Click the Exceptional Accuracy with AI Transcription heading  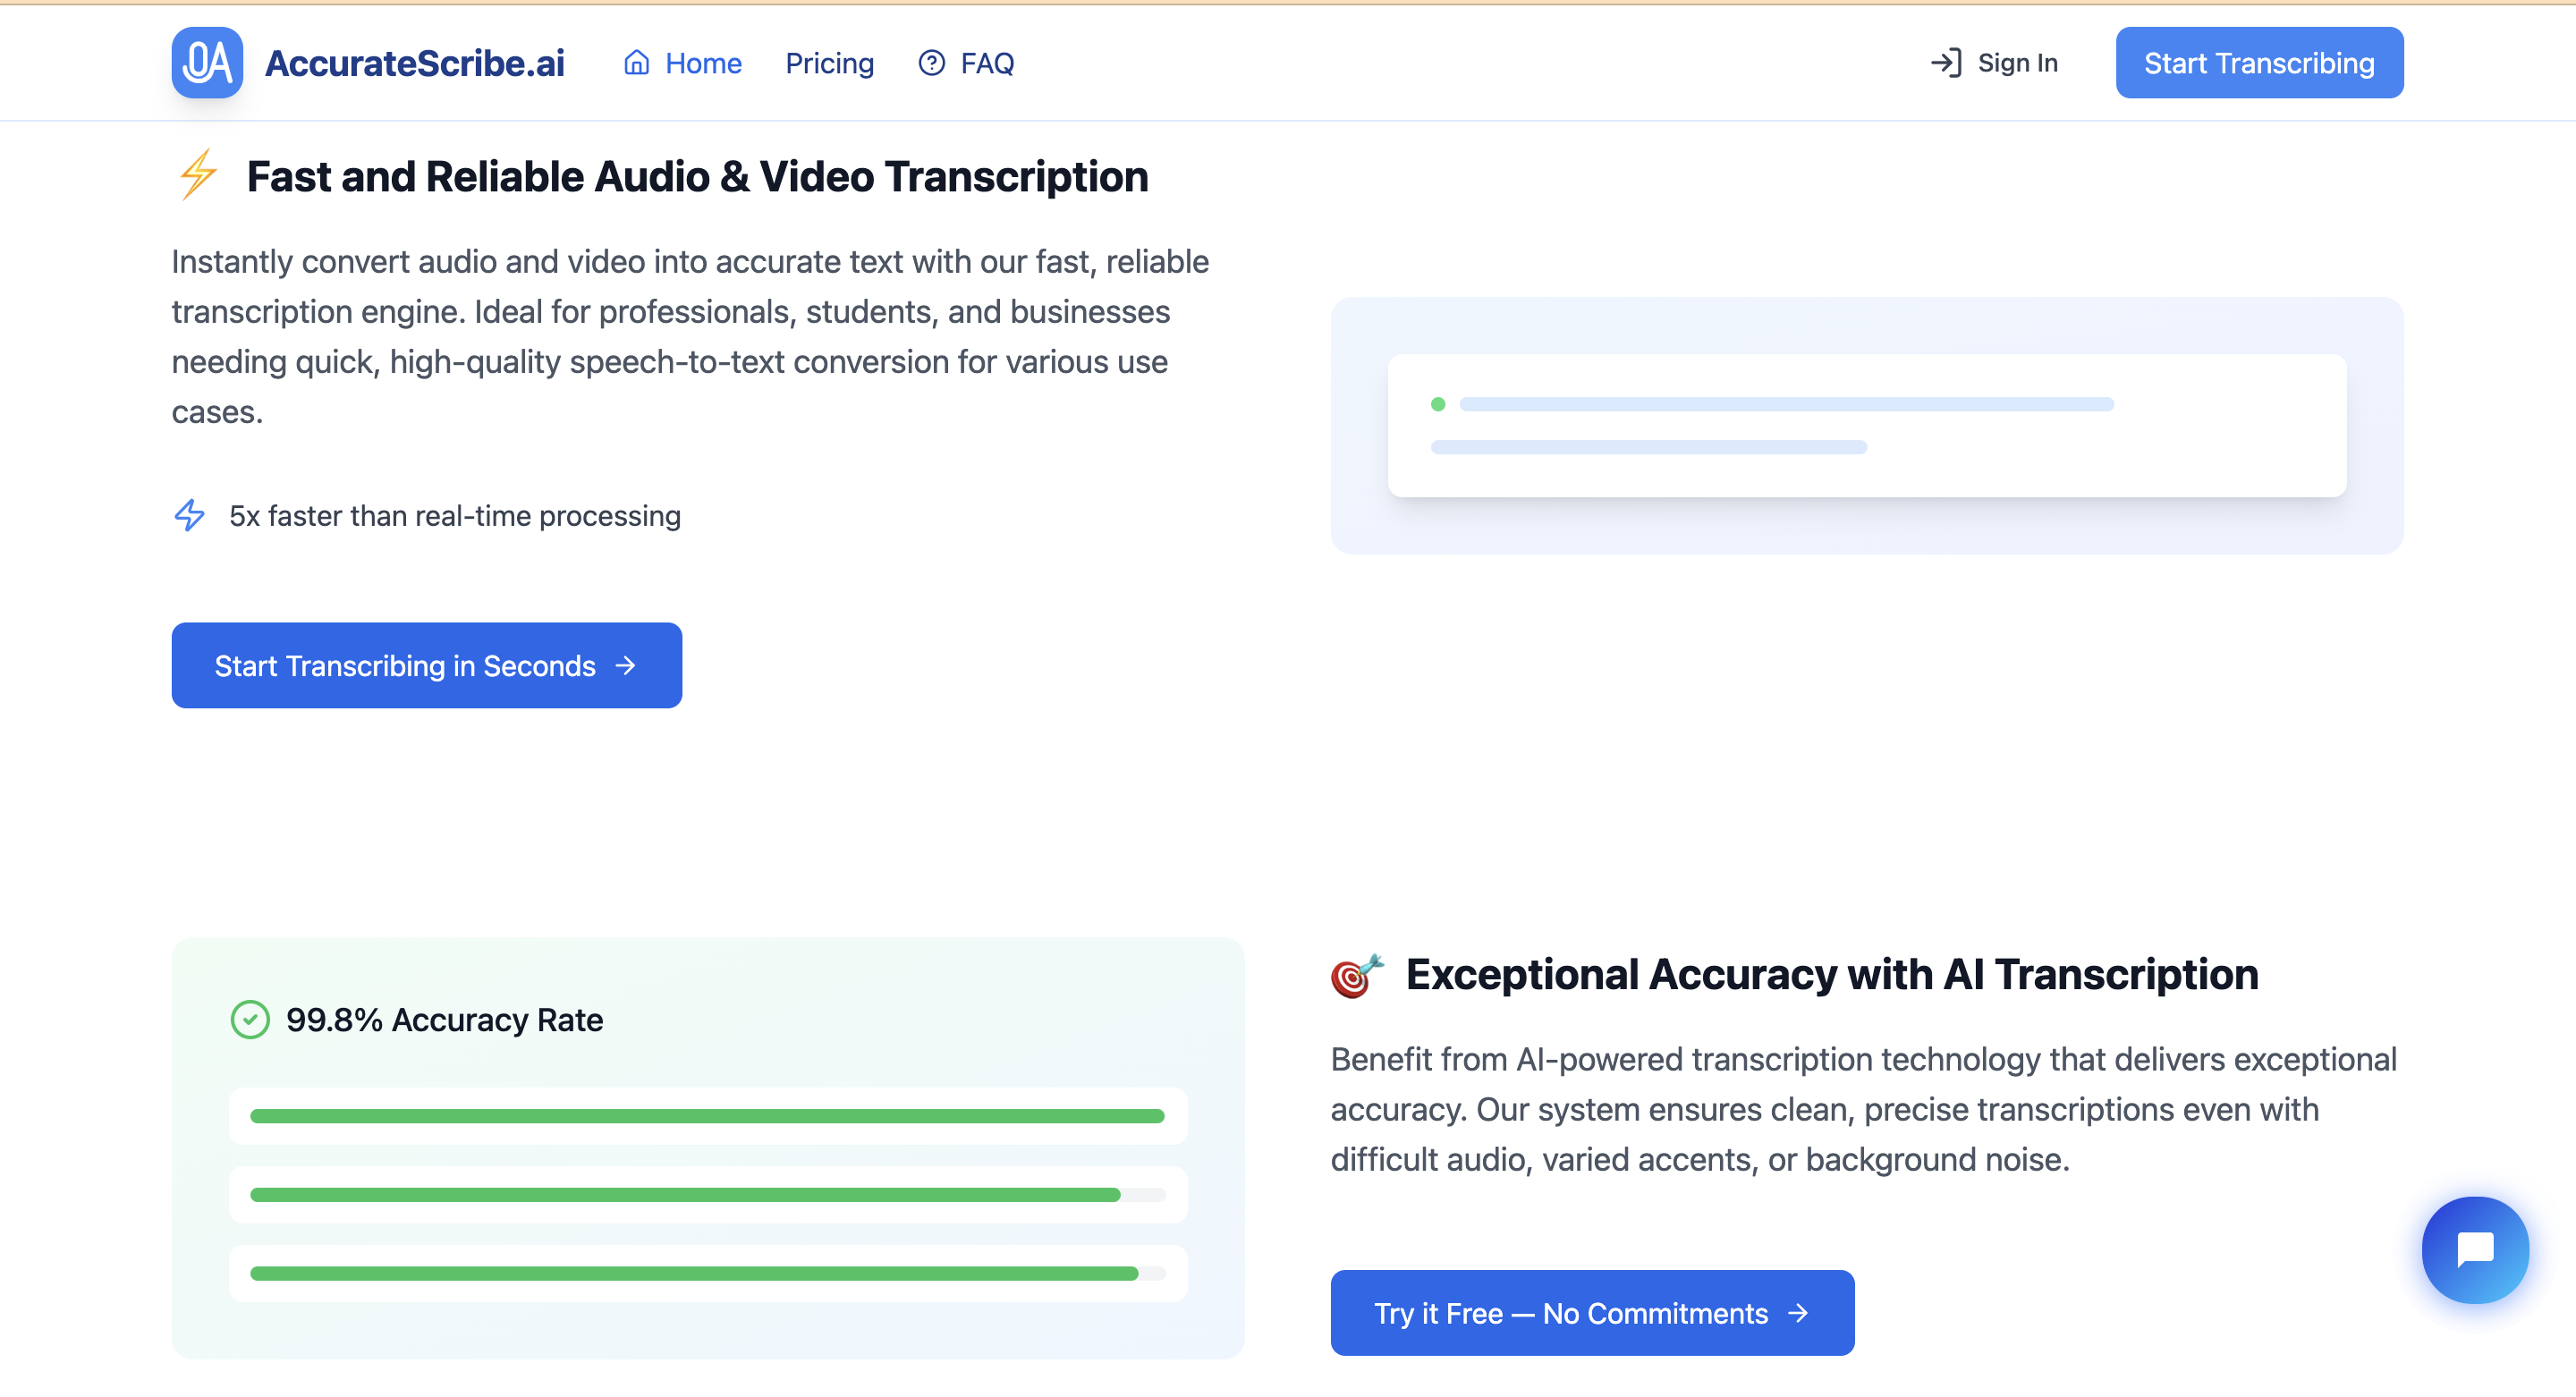tap(1832, 975)
